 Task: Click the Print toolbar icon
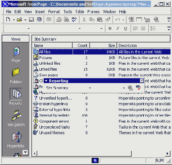(59, 20)
